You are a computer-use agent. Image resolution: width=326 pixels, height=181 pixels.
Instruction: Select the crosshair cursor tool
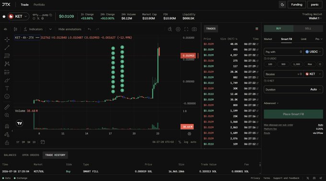point(7,39)
